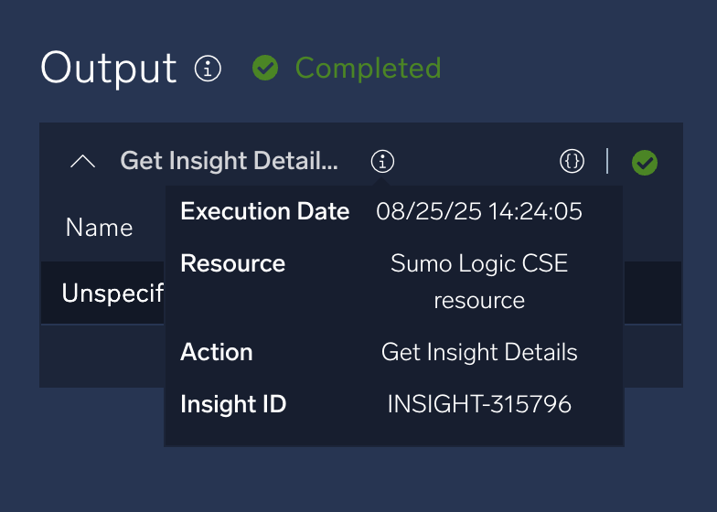Image resolution: width=717 pixels, height=512 pixels.
Task: Select the INSIGHT-315796 identifier value
Action: click(479, 404)
